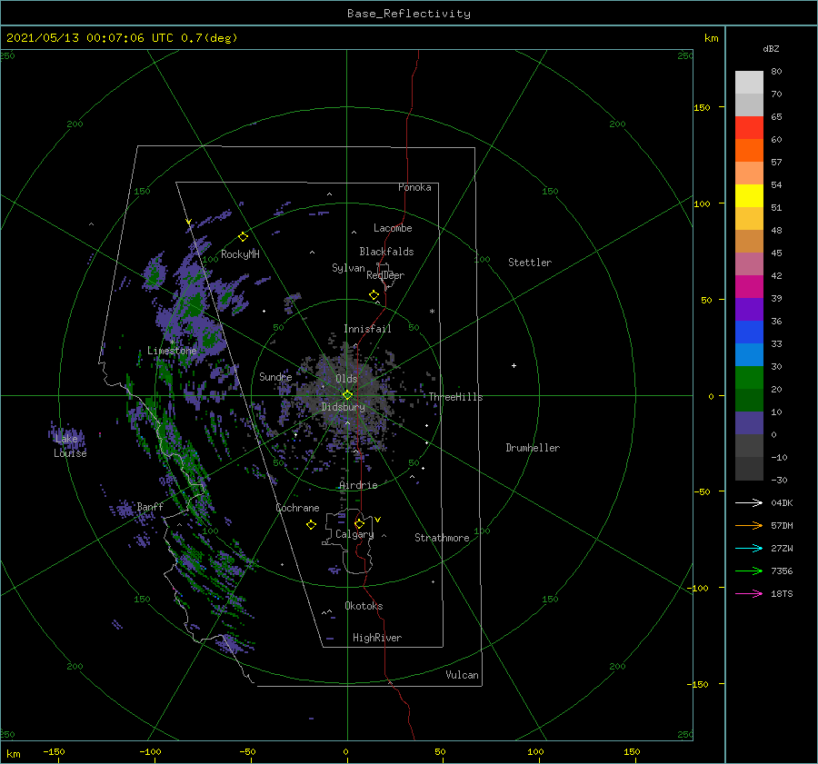The width and height of the screenshot is (818, 764).
Task: Click the green 7356 arrow in legend
Action: pyautogui.click(x=749, y=571)
